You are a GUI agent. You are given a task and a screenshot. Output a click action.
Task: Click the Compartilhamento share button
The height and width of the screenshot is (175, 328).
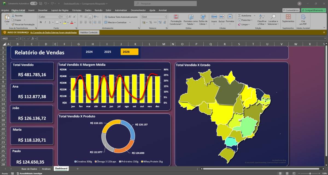[x=314, y=10]
